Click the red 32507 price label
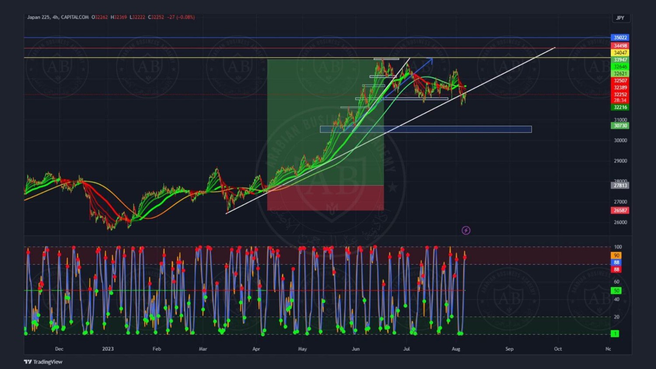The width and height of the screenshot is (656, 369). pyautogui.click(x=620, y=80)
